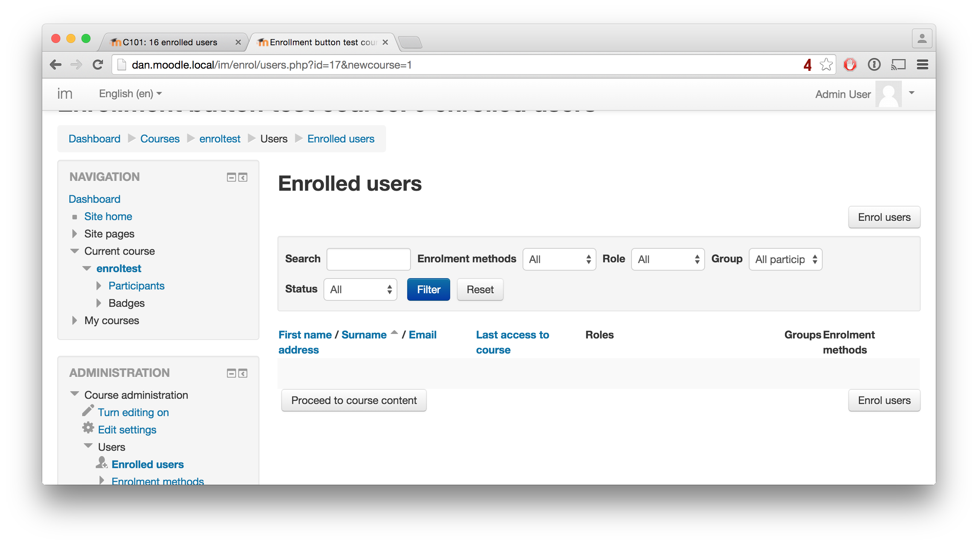Click the Dashboard breadcrumb link
Image resolution: width=978 pixels, height=545 pixels.
[95, 139]
